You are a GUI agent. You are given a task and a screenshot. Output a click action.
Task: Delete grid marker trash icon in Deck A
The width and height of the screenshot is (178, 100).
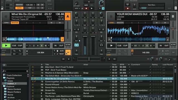(58, 51)
